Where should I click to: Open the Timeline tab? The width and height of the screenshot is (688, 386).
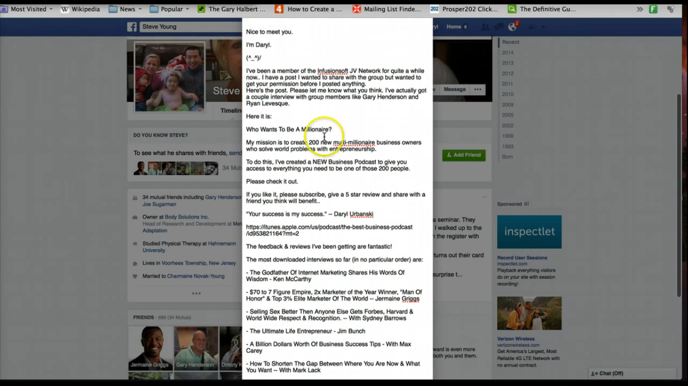tap(231, 111)
